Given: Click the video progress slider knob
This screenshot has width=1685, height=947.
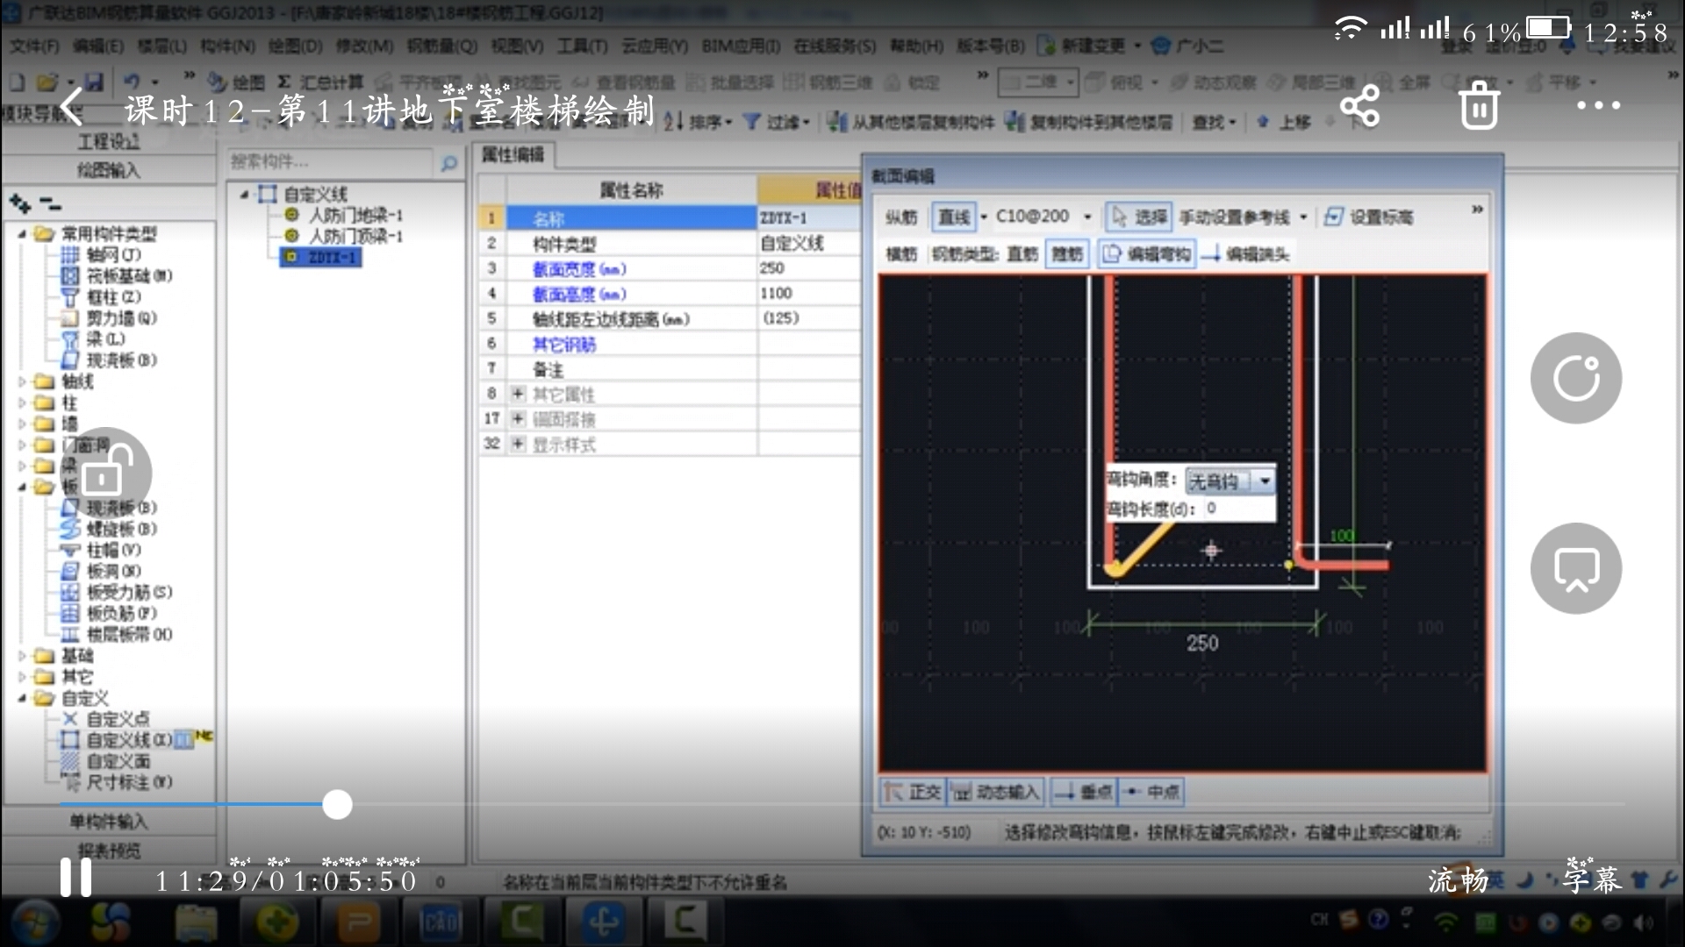Looking at the screenshot, I should pyautogui.click(x=337, y=804).
